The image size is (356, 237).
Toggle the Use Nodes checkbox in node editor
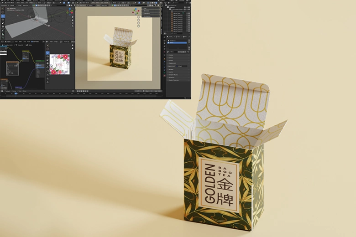[32, 42]
